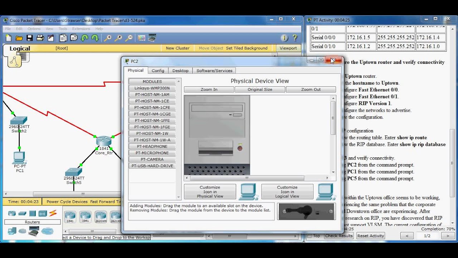The image size is (458, 258).
Task: Click the help question mark icon
Action: (x=295, y=38)
